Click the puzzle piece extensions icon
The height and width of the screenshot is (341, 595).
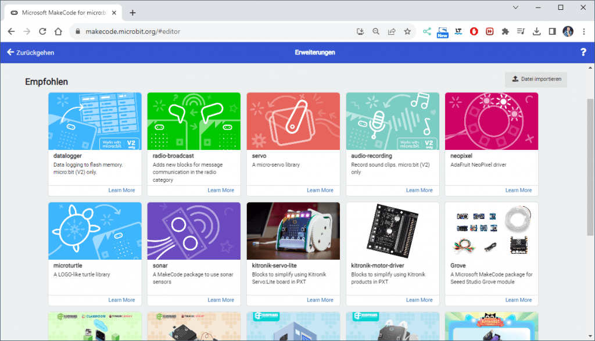tap(505, 31)
